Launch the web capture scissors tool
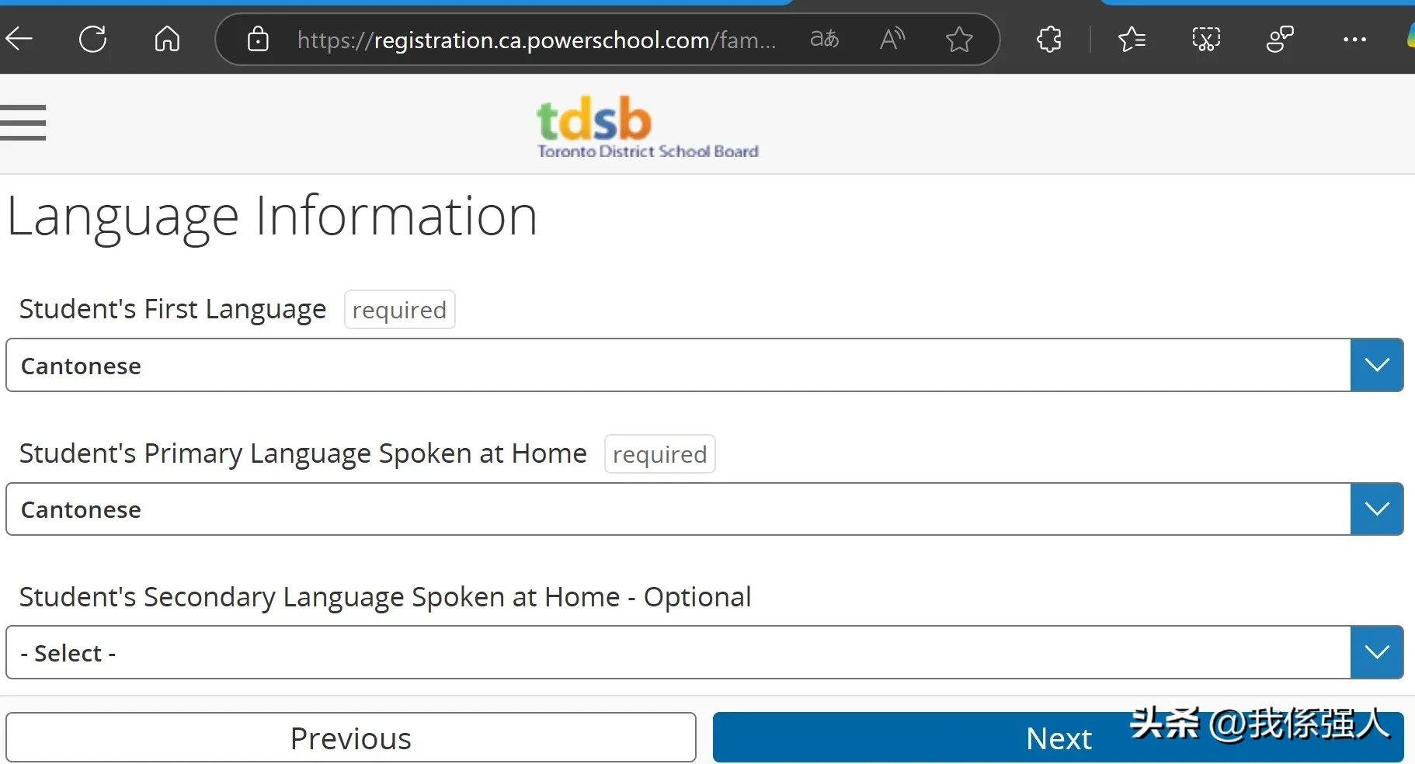Image resolution: width=1415 pixels, height=764 pixels. [1205, 39]
